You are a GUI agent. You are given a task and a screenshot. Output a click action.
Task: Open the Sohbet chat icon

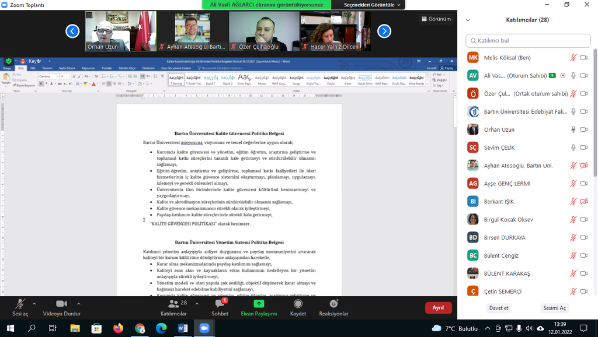pyautogui.click(x=220, y=304)
